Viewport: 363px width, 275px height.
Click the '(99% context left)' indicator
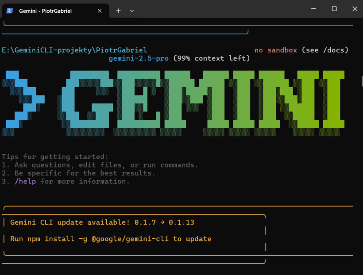(212, 58)
